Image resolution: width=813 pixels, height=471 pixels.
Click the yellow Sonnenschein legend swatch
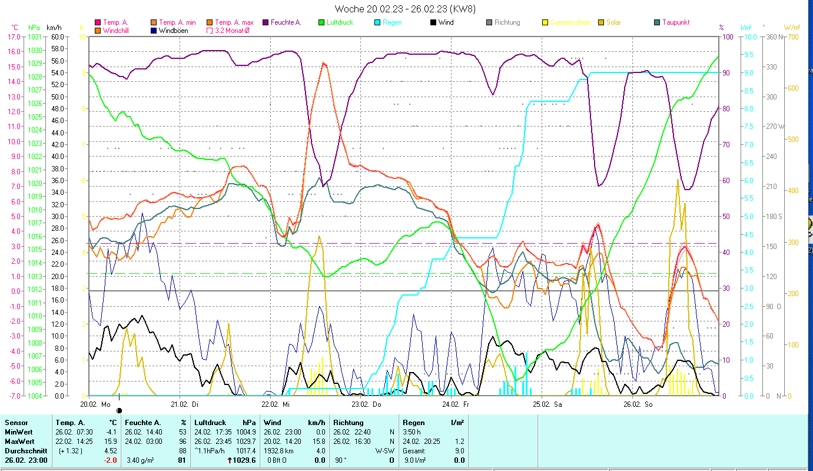pos(546,22)
